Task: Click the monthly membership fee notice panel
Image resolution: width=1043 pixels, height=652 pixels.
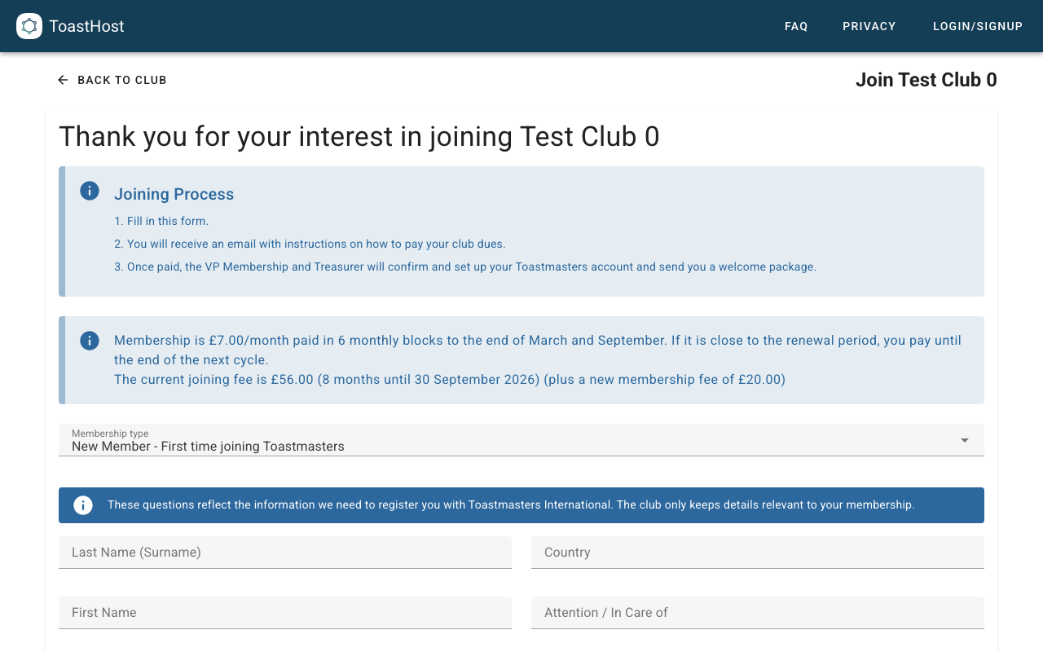Action: coord(521,359)
